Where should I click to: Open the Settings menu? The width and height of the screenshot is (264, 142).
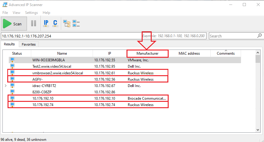coord(31,13)
